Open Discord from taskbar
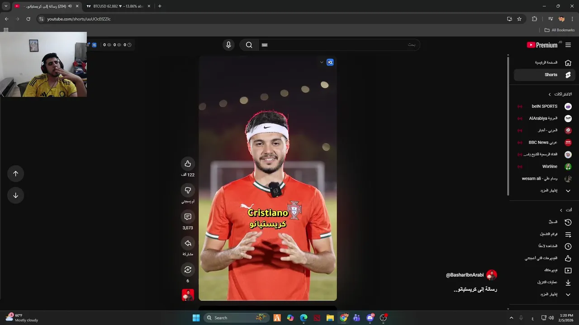Image resolution: width=579 pixels, height=325 pixels. click(370, 318)
